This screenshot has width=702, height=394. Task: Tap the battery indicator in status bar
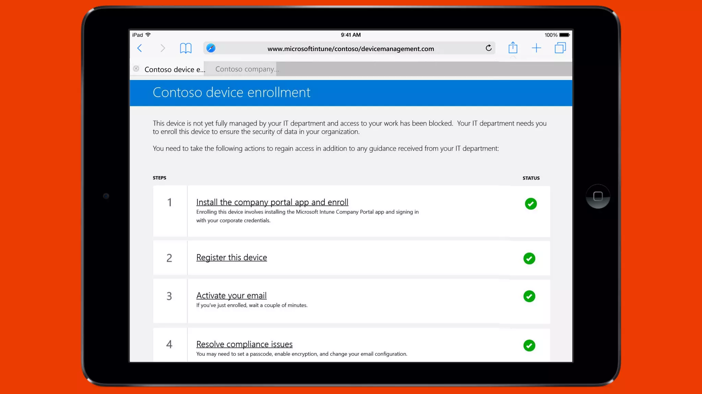pyautogui.click(x=564, y=35)
